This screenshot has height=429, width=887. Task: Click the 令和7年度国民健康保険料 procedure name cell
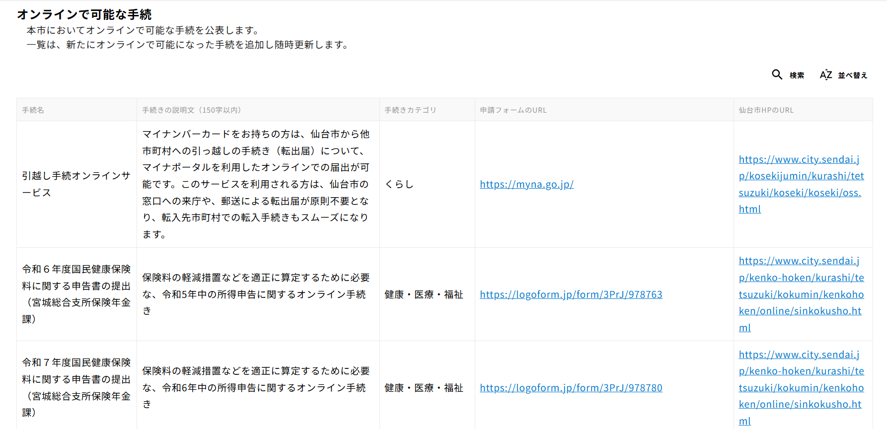tap(76, 387)
